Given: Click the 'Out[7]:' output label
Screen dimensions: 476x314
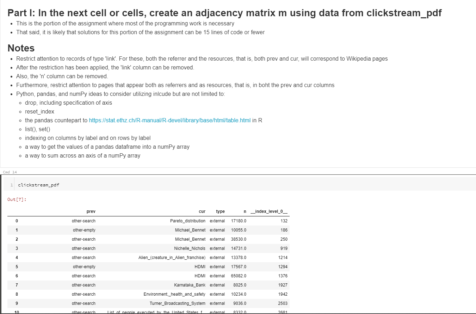Looking at the screenshot, I should [17, 199].
